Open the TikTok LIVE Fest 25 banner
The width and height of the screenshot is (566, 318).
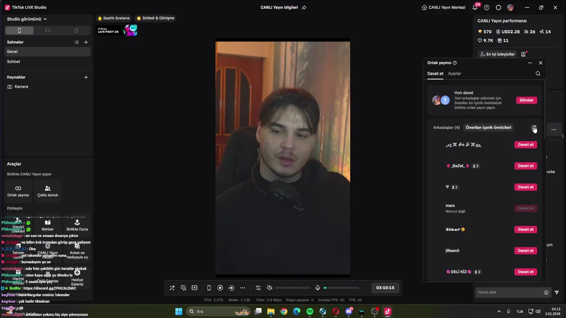coord(117,30)
